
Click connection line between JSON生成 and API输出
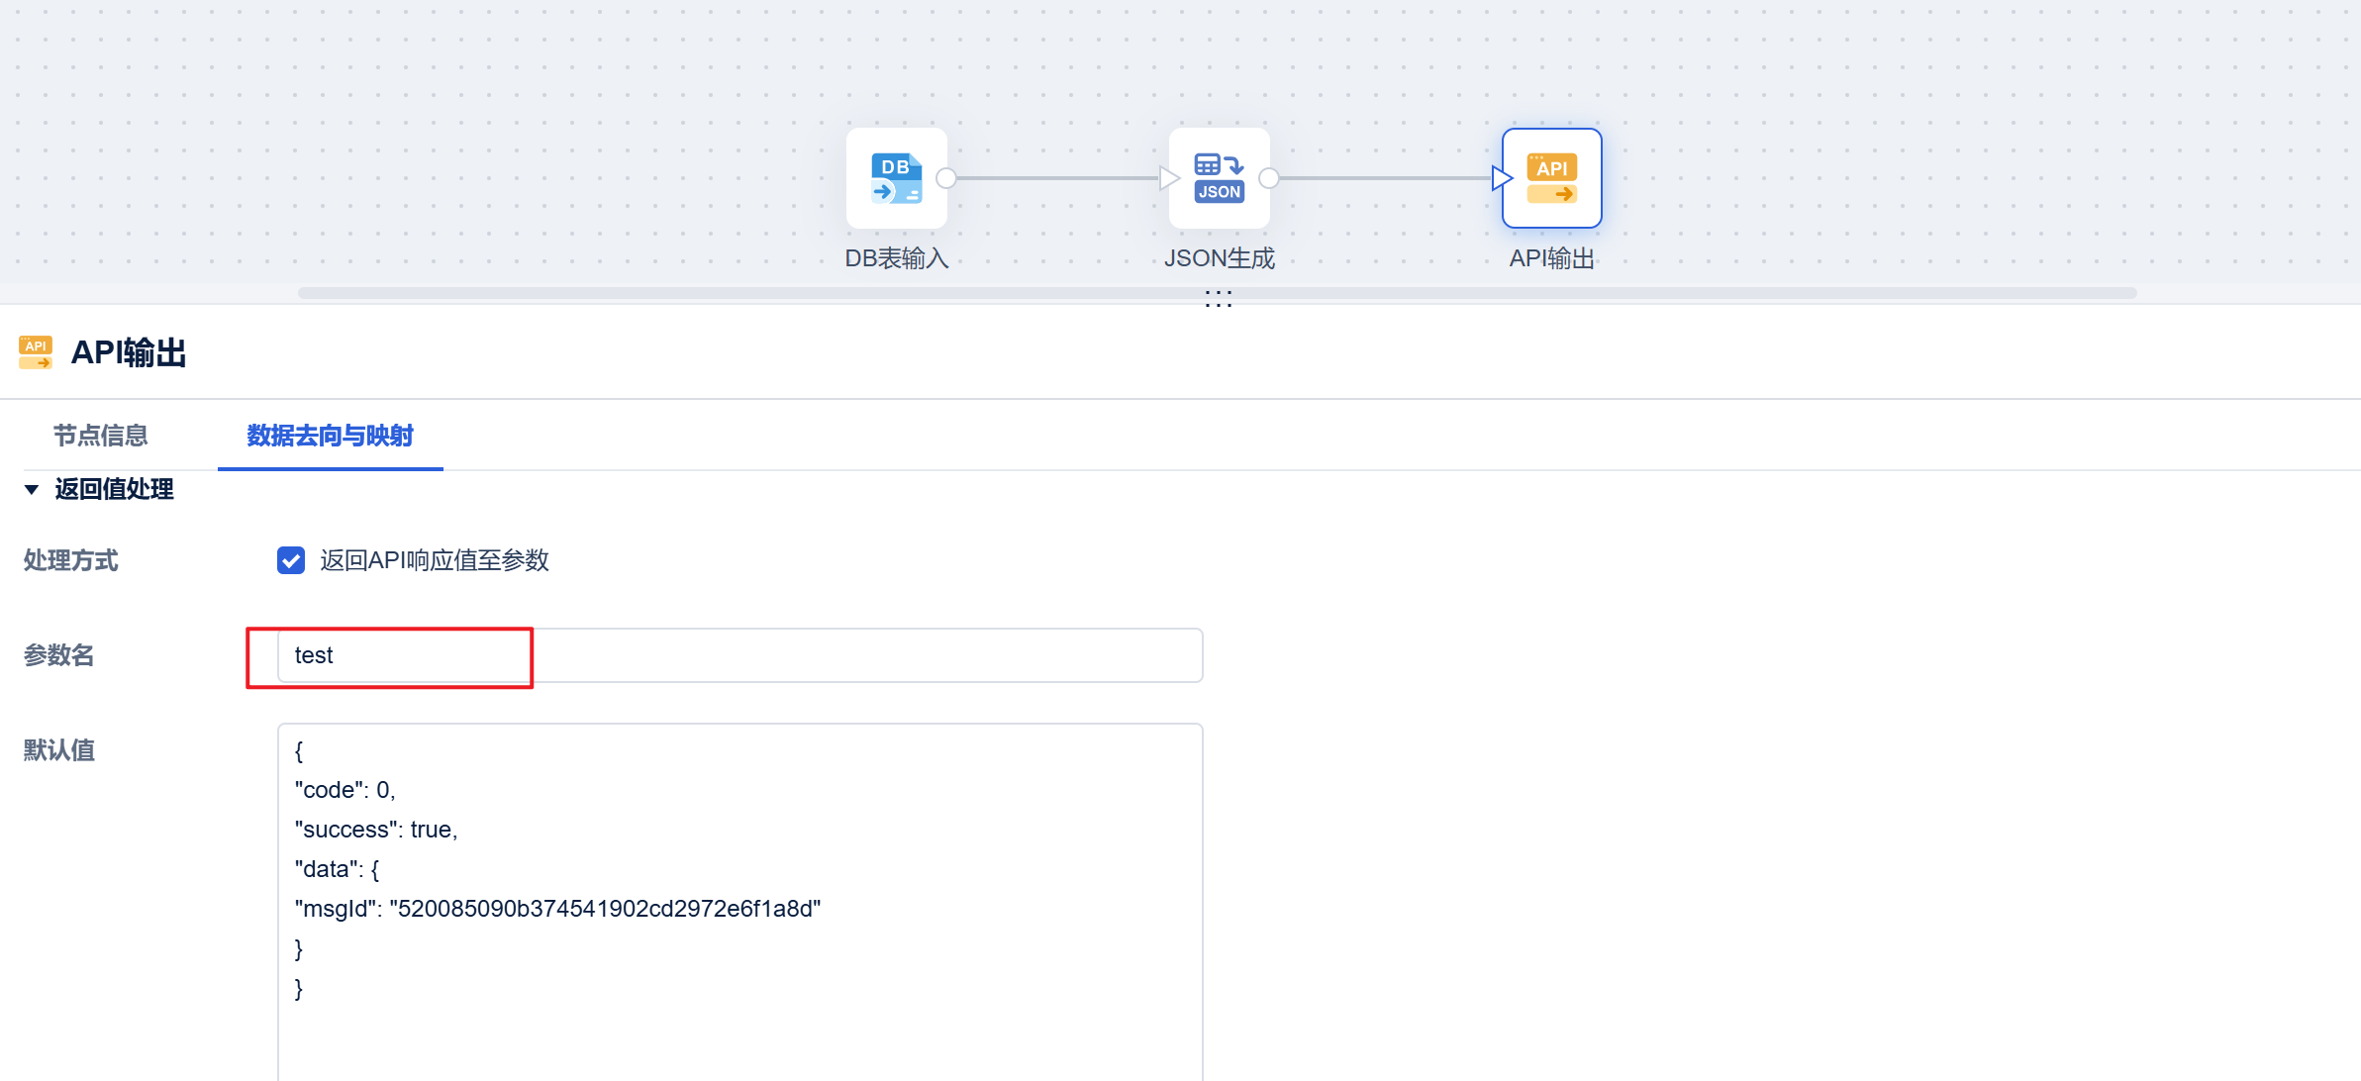1385,178
